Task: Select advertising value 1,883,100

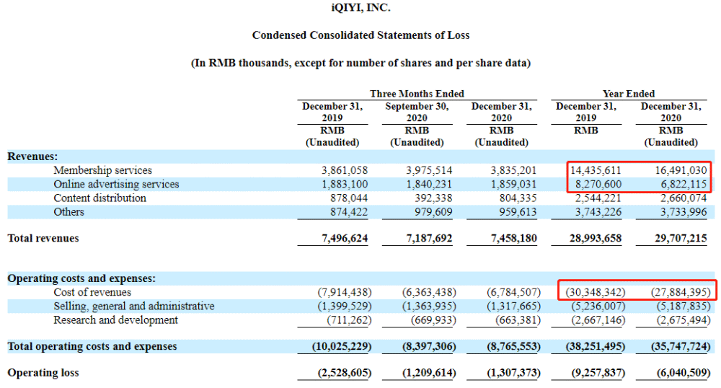Action: [x=345, y=185]
